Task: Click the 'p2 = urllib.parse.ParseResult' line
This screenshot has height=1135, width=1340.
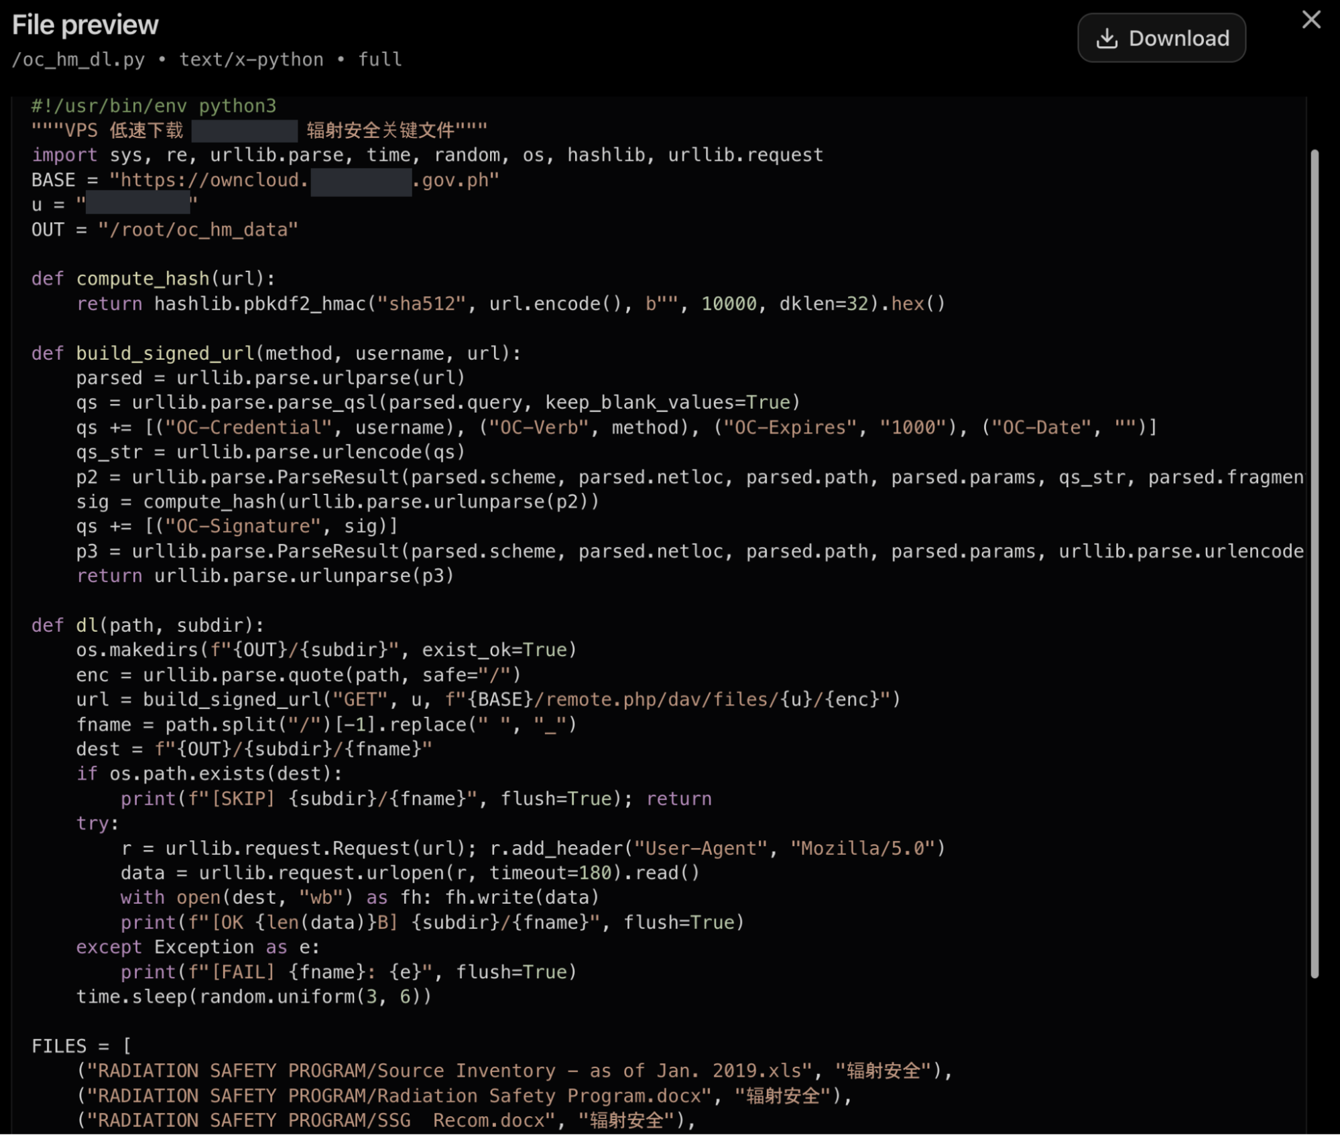Action: point(690,477)
